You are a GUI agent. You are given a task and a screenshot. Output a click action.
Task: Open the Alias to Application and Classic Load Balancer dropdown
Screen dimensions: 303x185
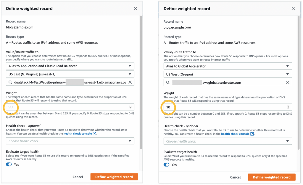tap(70, 66)
